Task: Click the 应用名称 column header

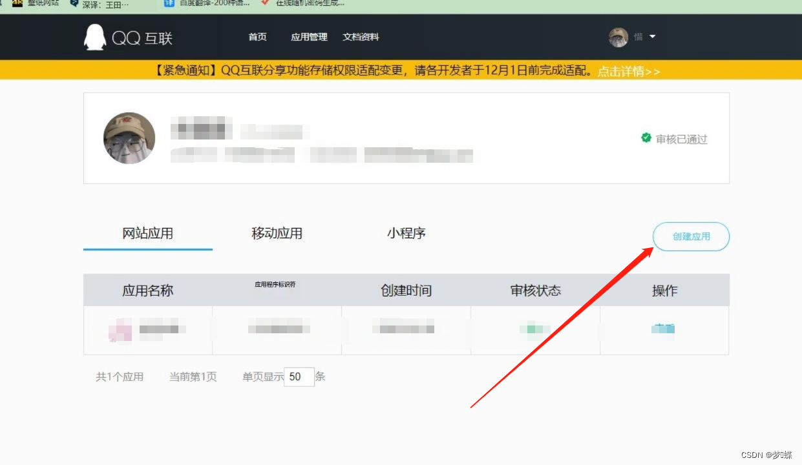Action: pyautogui.click(x=148, y=291)
